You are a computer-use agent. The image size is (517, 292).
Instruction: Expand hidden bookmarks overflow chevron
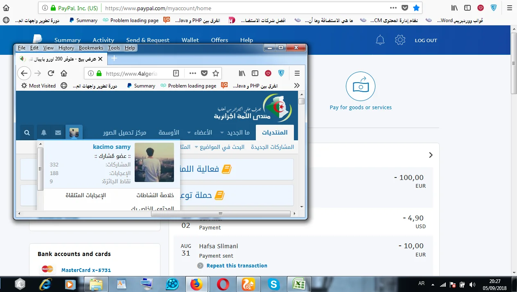tap(297, 85)
